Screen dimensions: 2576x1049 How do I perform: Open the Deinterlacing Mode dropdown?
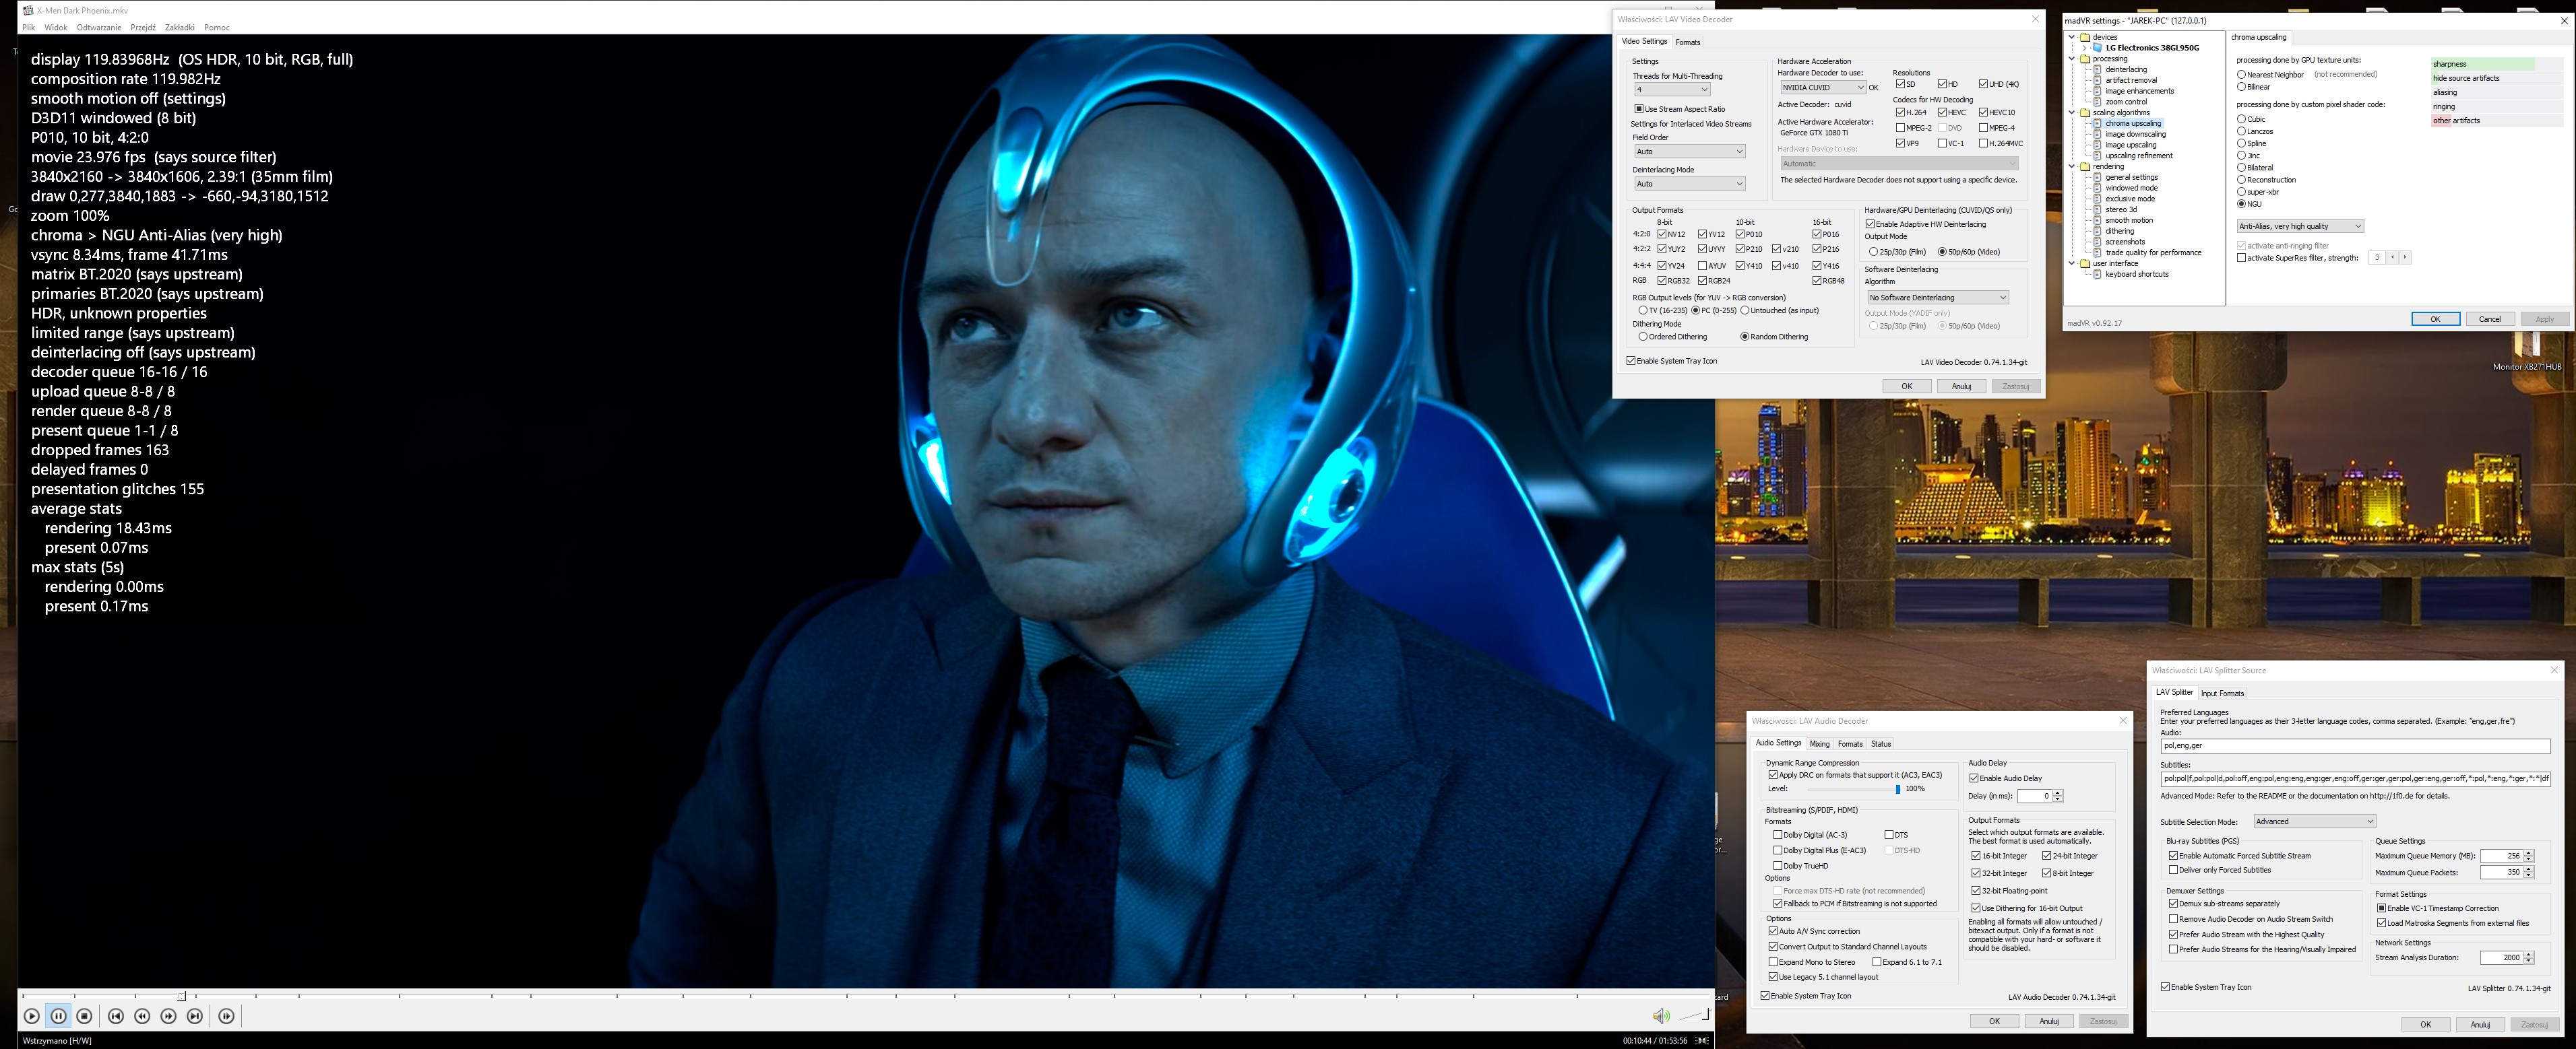[x=1689, y=184]
